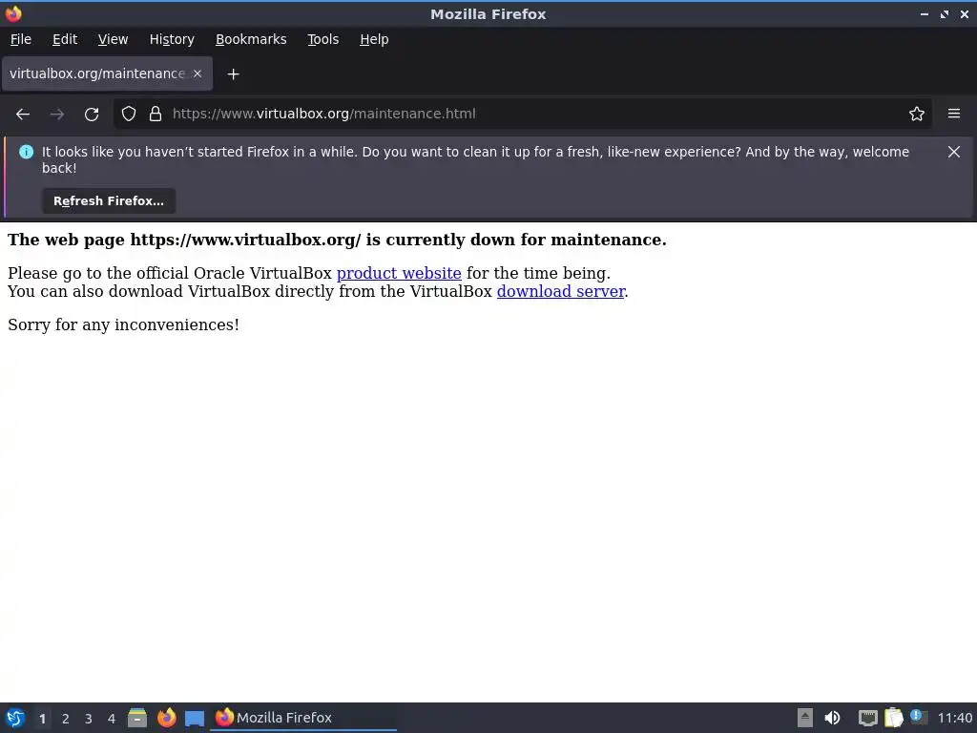Click the forward navigation arrow

57,115
